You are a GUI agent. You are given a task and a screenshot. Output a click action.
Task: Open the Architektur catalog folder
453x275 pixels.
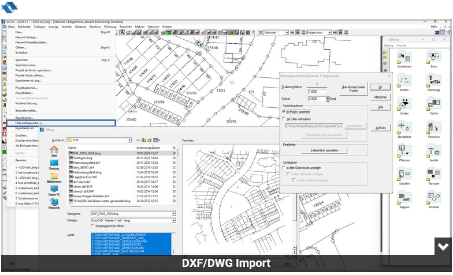pos(404,59)
